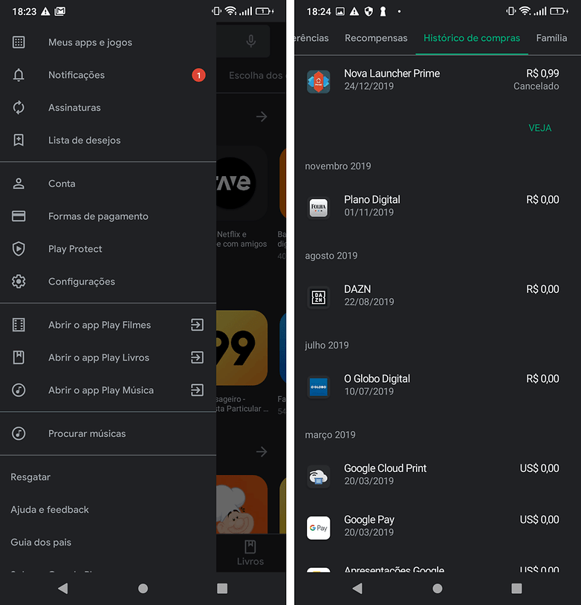Tap the Notificações bell icon
Image resolution: width=581 pixels, height=605 pixels.
19,75
